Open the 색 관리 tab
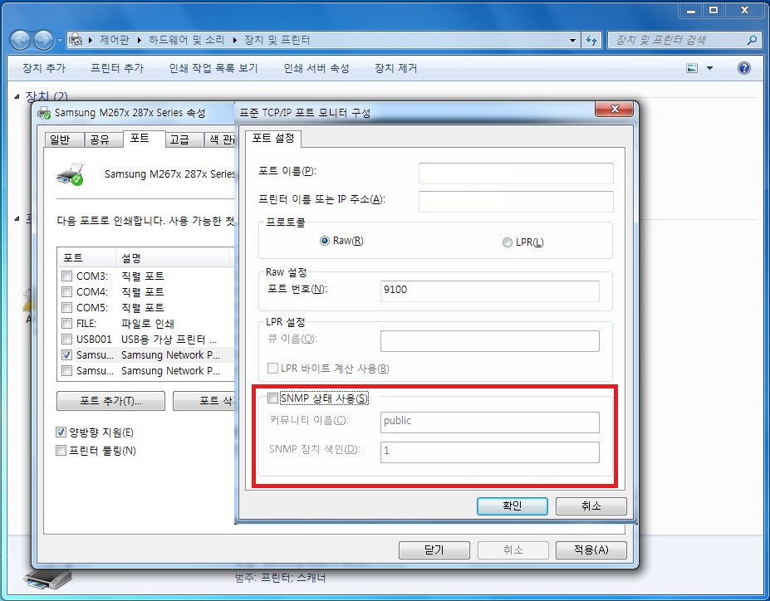Screen dimensions: 770x601 coord(219,139)
